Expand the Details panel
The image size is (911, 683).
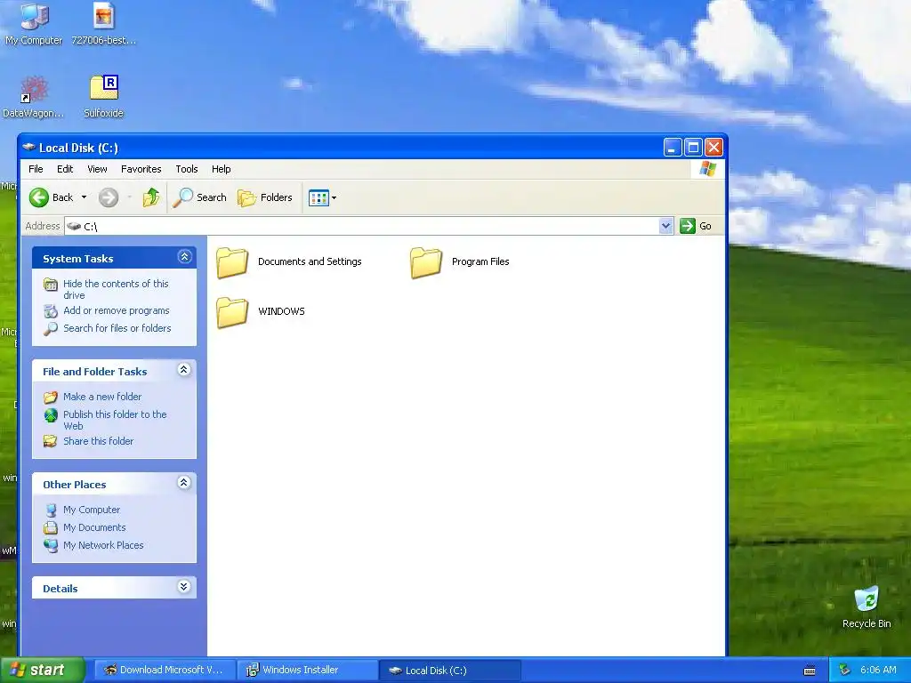click(184, 587)
